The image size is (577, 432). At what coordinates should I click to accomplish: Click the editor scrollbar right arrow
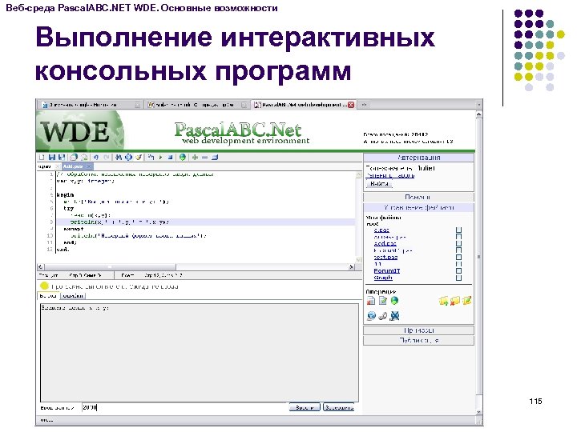[352, 267]
